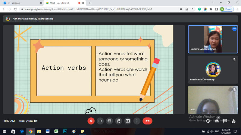This screenshot has height=135, width=241.
Task: Open a new browser tab
Action: 90,3
